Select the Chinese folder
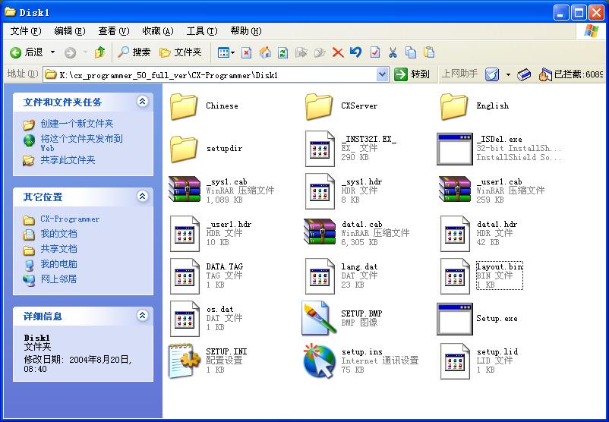 click(x=205, y=106)
